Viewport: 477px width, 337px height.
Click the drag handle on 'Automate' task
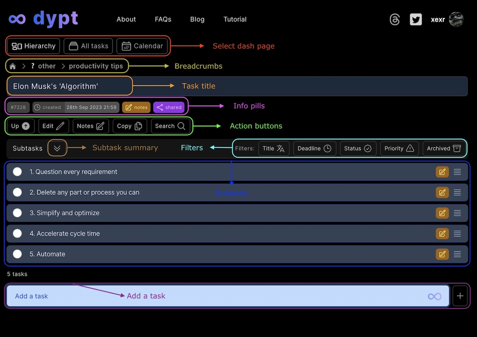pos(457,254)
